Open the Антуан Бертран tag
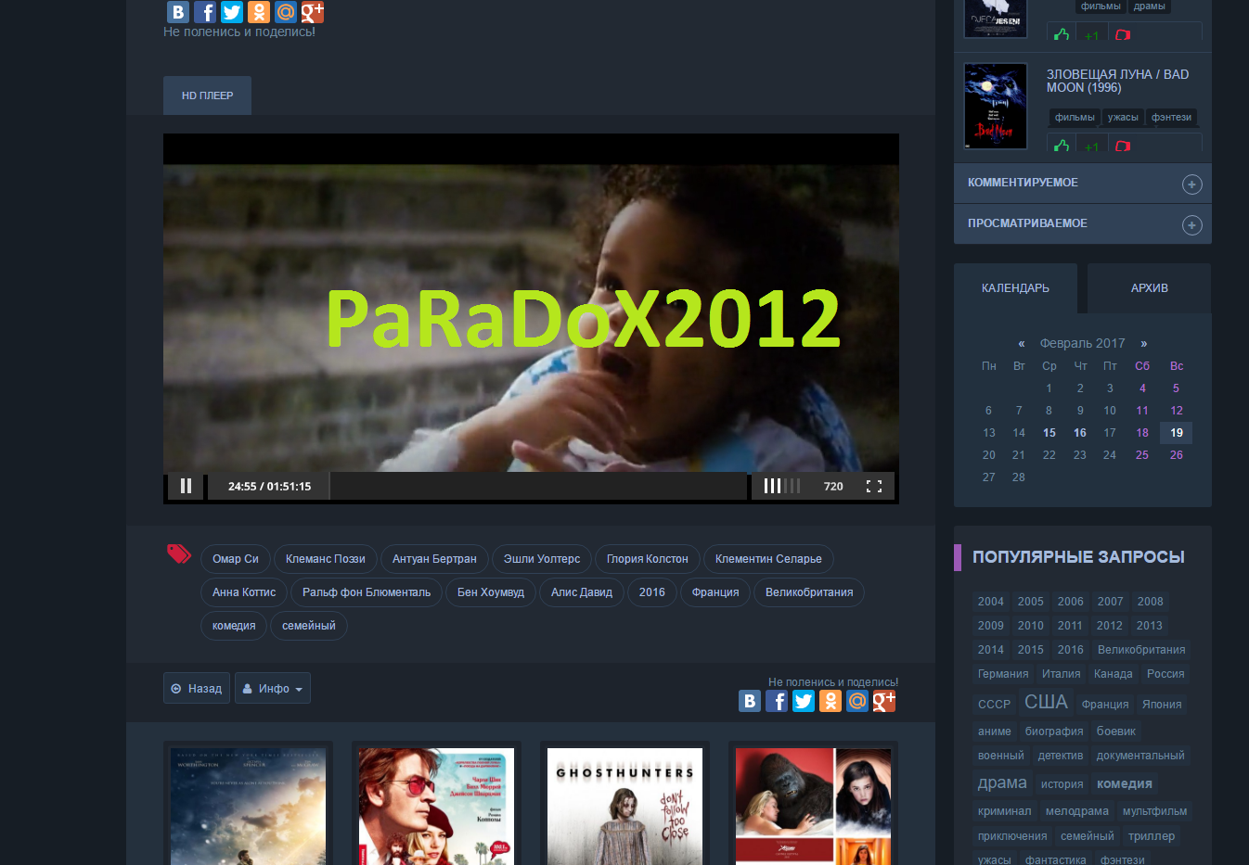The width and height of the screenshot is (1249, 865). click(434, 559)
